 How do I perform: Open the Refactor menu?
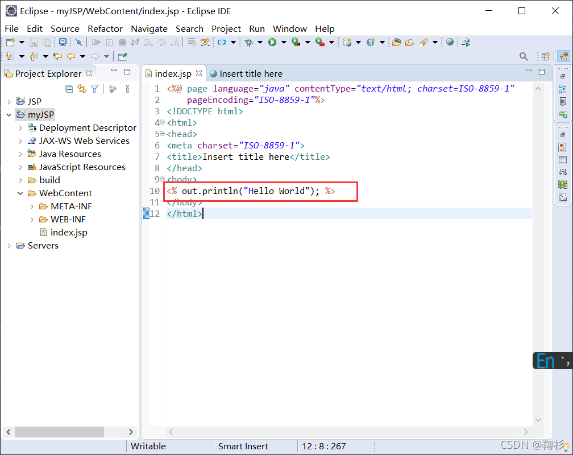(105, 28)
